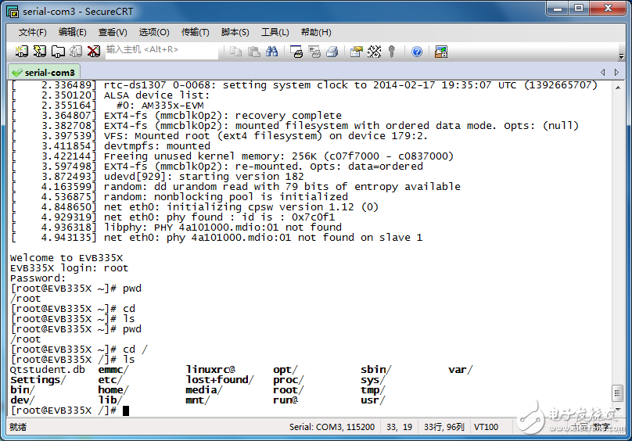
Task: Click the 'ALSA device list:' log line
Action: pos(156,95)
